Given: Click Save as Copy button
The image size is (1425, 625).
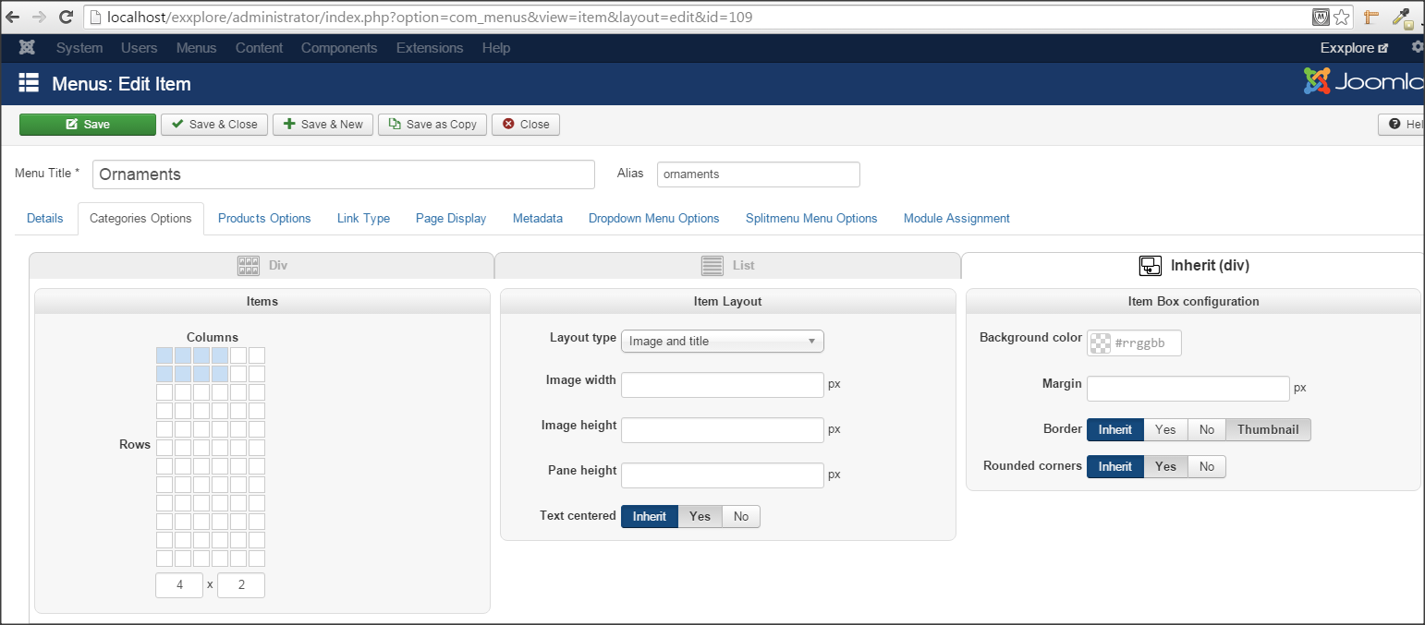Looking at the screenshot, I should tap(432, 125).
